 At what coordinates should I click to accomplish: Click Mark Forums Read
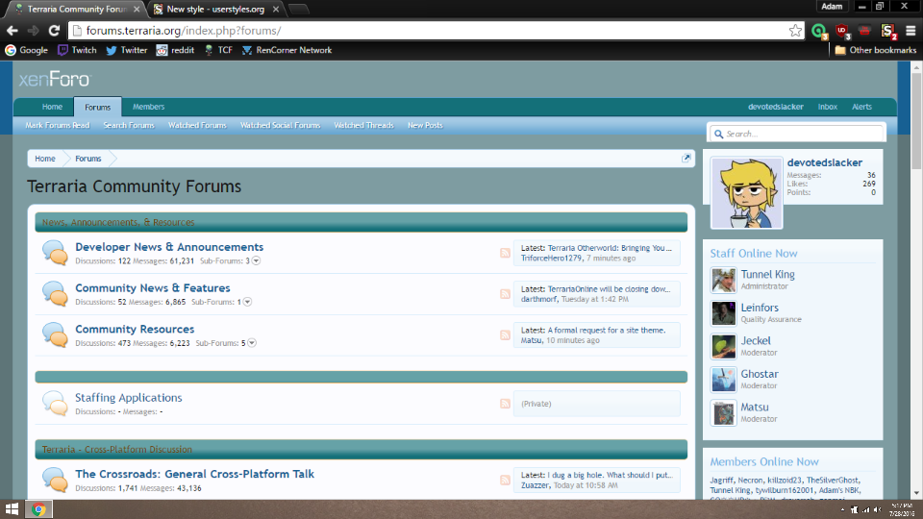pyautogui.click(x=57, y=125)
